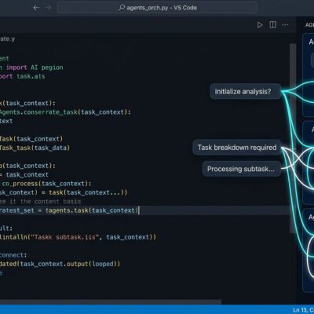Split the editor with the layout icon
314x314 pixels.
272,25
